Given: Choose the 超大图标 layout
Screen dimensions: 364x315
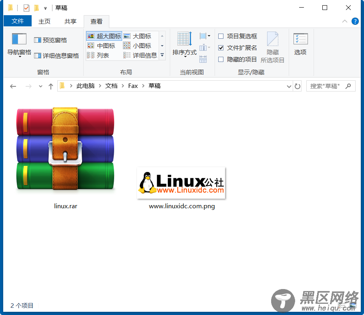Looking at the screenshot, I should coord(104,36).
